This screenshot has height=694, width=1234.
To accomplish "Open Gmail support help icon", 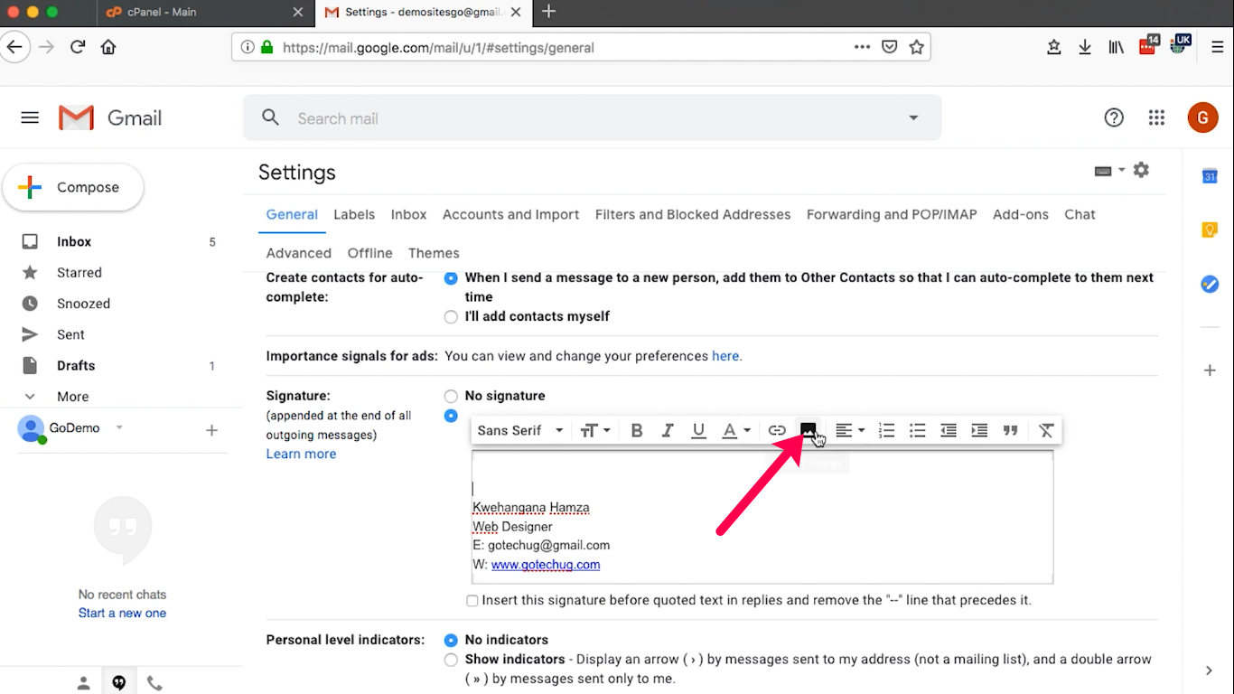I will [x=1114, y=117].
